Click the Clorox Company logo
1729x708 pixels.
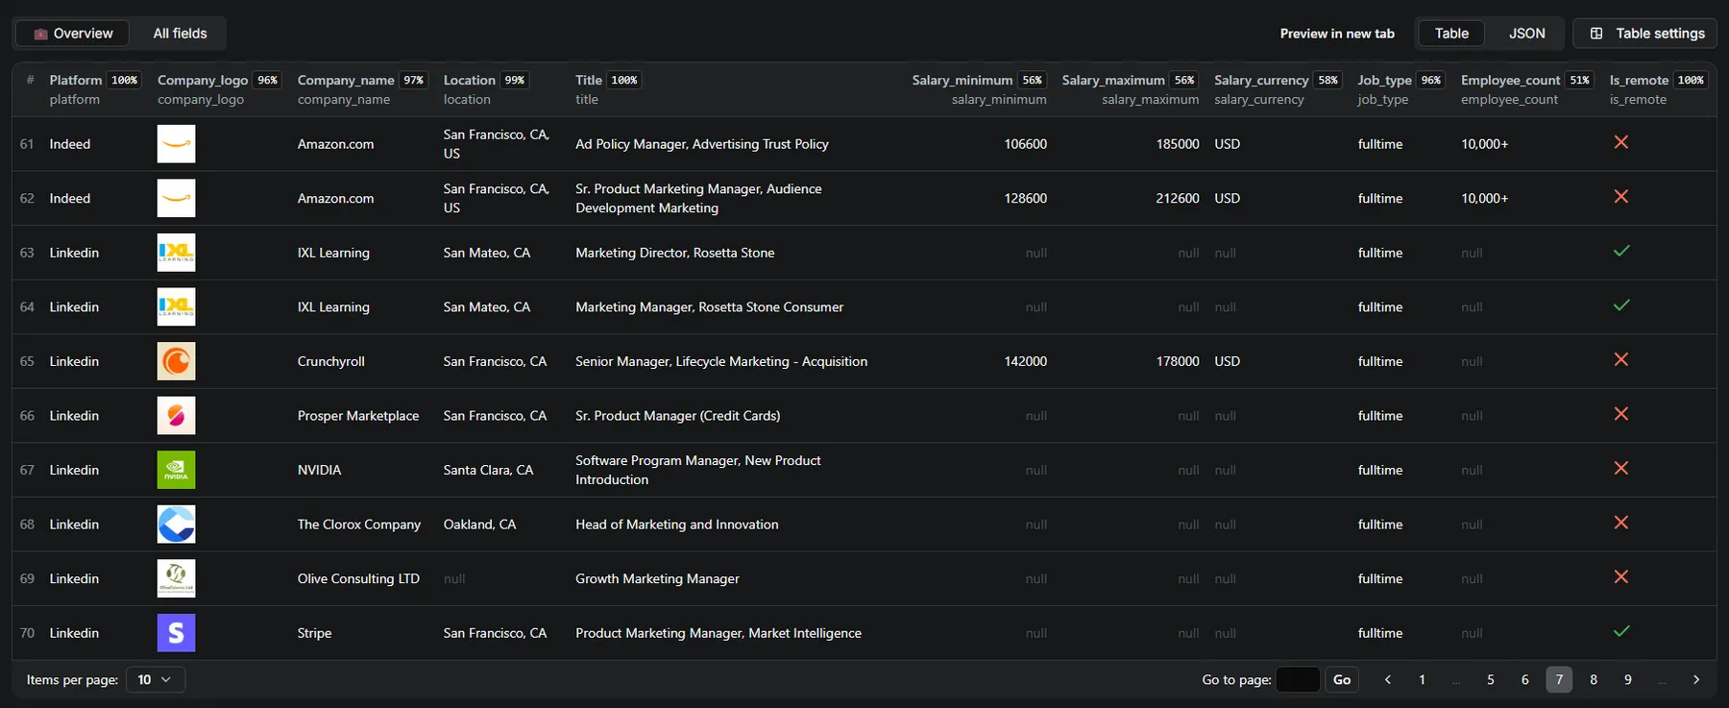pos(176,524)
